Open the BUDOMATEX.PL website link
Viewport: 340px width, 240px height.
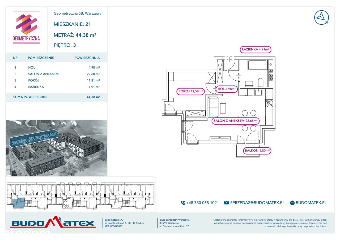pos(311,203)
